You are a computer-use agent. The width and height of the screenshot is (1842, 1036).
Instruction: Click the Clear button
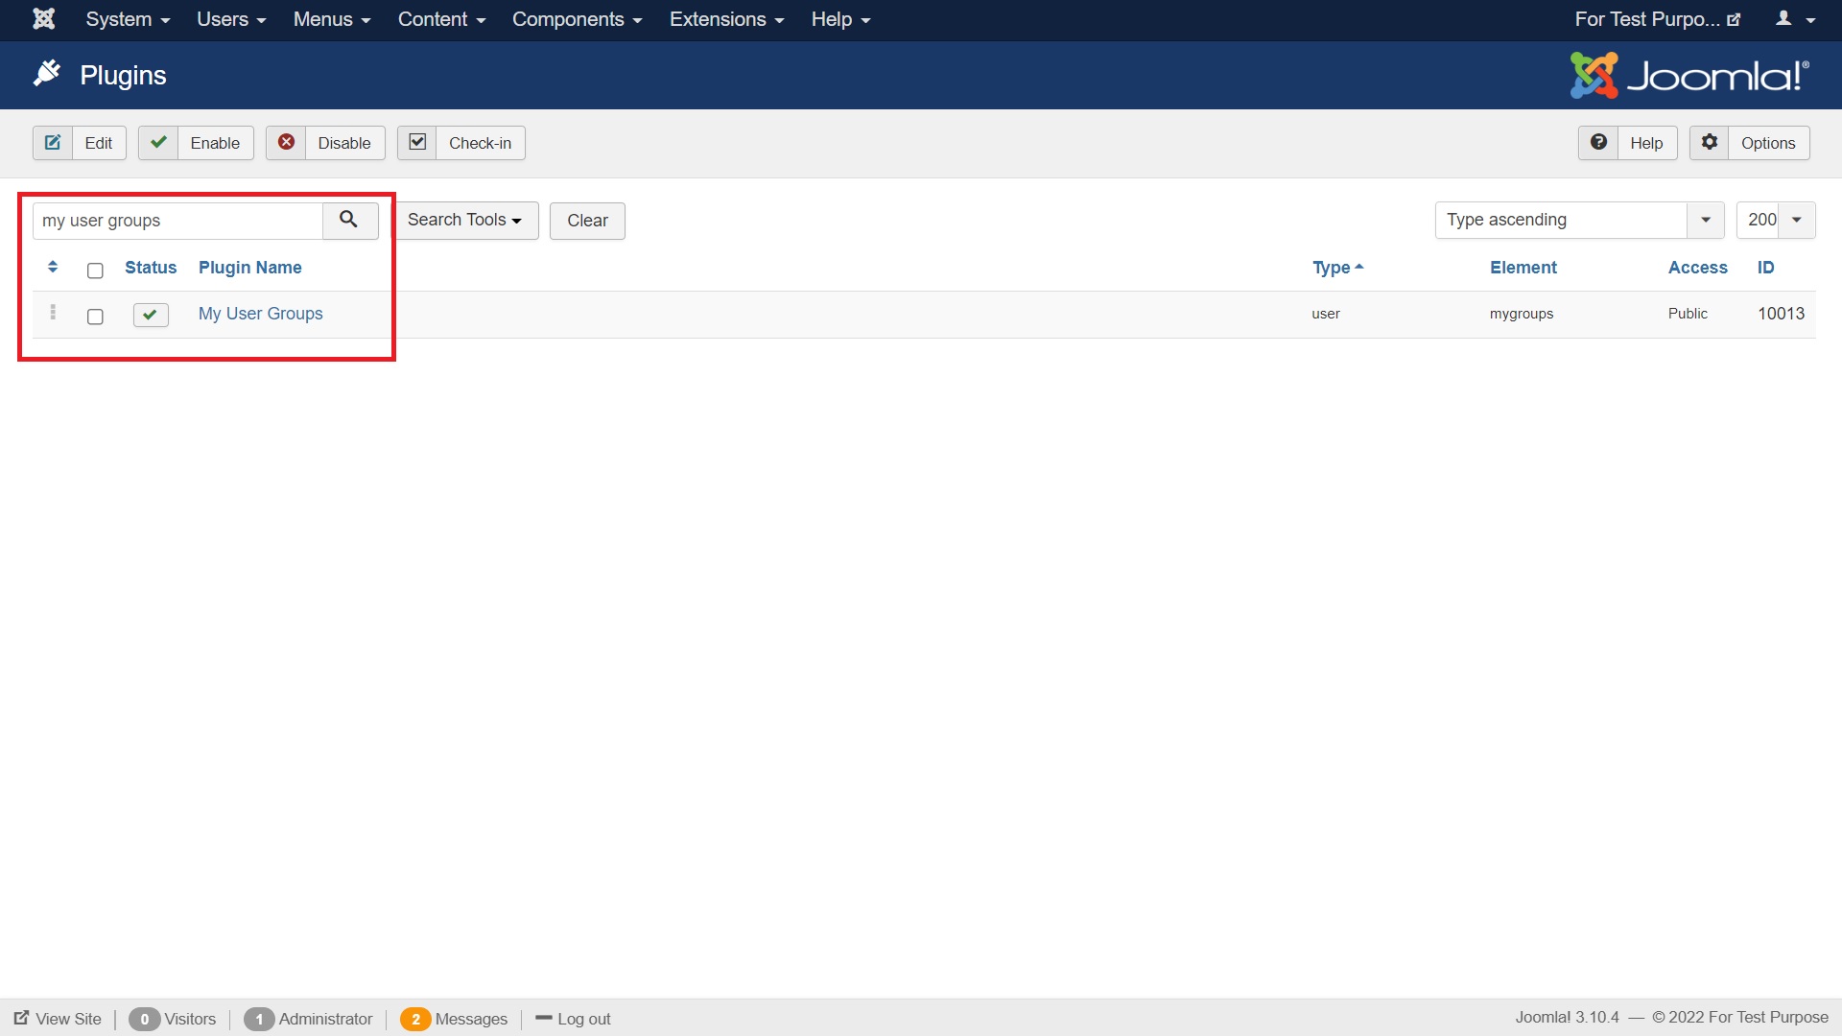click(586, 220)
